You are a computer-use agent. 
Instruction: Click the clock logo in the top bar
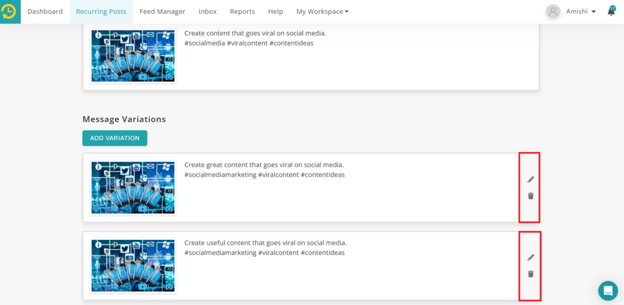click(x=10, y=12)
